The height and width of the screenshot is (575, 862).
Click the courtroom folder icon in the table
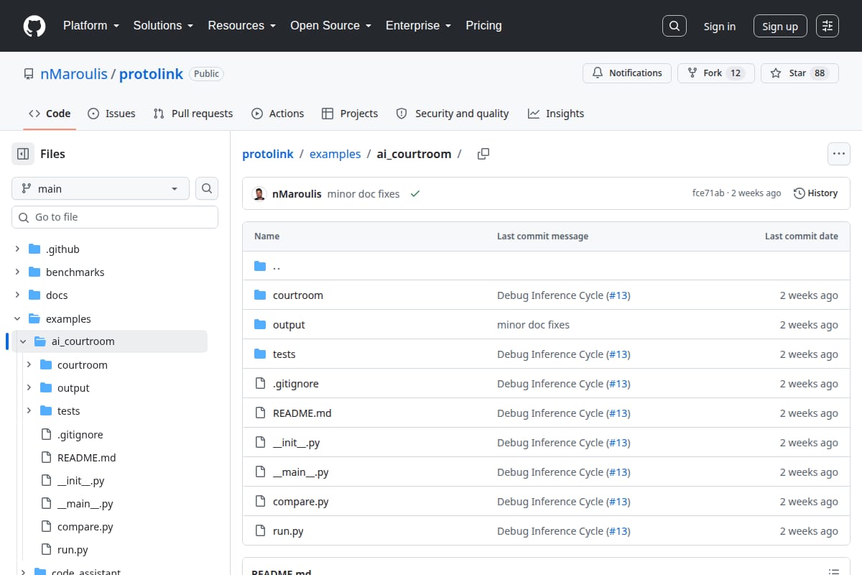pos(260,295)
